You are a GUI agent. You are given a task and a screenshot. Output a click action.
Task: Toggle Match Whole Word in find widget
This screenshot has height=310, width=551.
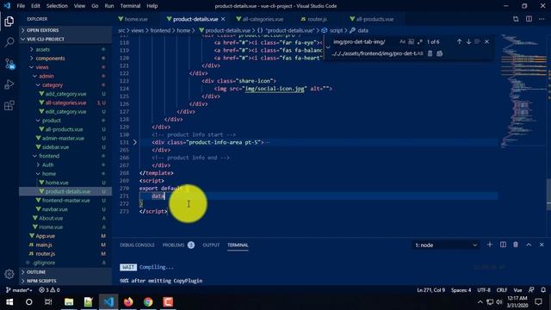pos(411,41)
